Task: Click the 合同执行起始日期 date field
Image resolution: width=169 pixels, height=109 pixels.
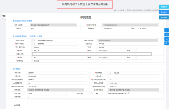Action: [56, 87]
